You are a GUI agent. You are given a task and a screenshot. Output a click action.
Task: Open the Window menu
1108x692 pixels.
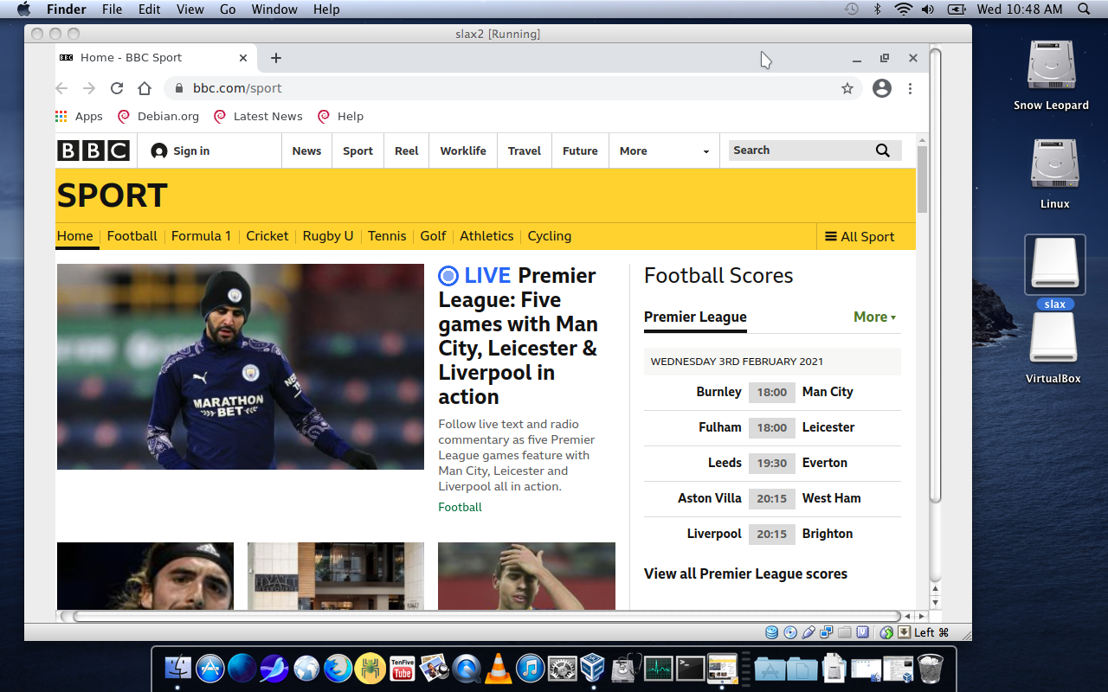pos(274,10)
